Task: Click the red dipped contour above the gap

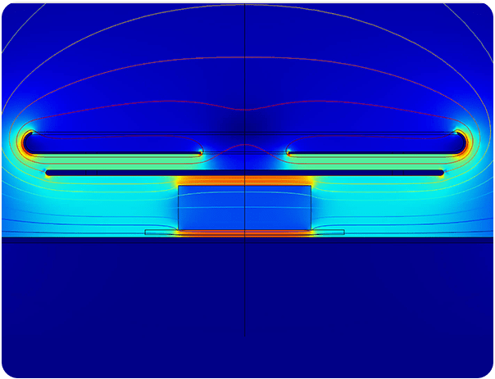Action: pos(245,111)
